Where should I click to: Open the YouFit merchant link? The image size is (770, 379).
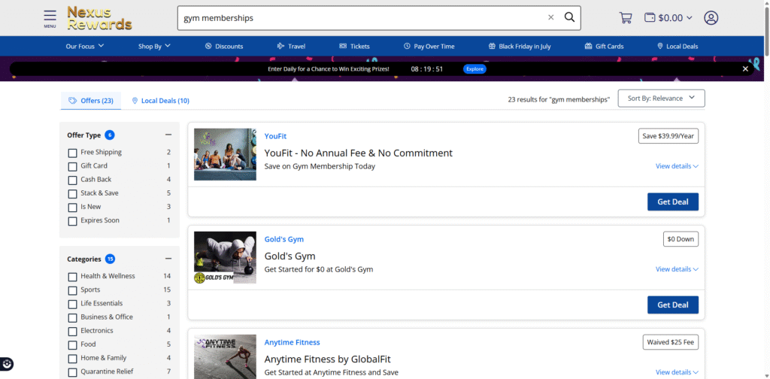point(275,136)
